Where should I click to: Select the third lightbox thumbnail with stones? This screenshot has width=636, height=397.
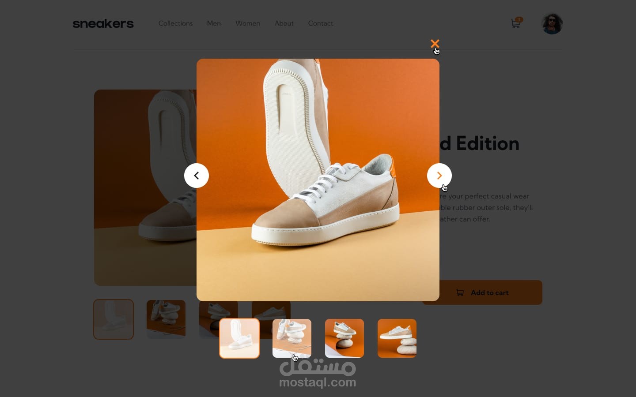[344, 338]
